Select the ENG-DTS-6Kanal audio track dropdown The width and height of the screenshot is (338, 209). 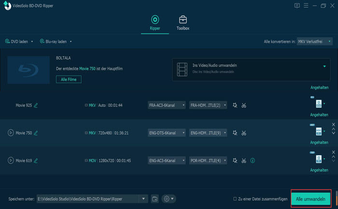166,133
